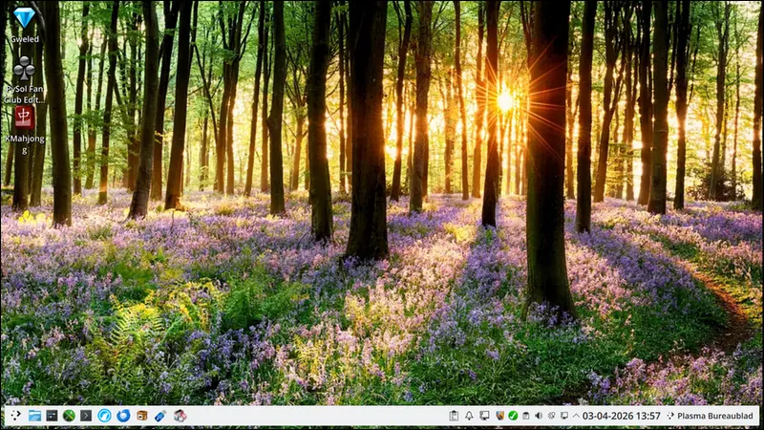Screen dimensions: 764x430
Task: Click the monitor tray icon beside the bell
Action: point(484,416)
